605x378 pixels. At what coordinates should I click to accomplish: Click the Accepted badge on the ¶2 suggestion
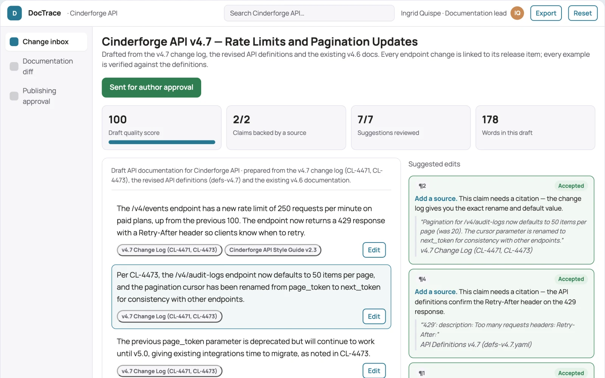[x=571, y=186]
